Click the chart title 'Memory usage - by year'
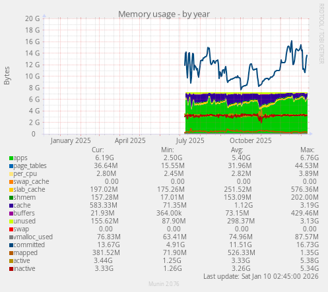Screen dimensions: 328x292 click(x=164, y=15)
